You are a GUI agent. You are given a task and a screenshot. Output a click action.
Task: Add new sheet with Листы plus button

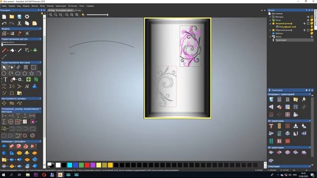[x=312, y=37]
